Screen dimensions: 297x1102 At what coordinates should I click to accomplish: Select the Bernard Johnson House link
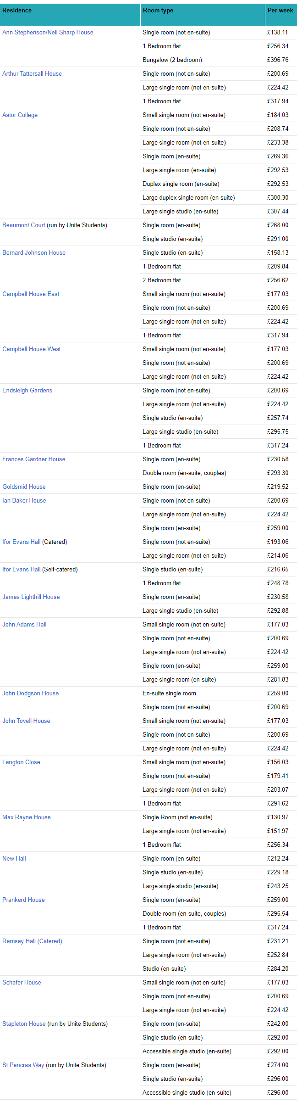tap(34, 253)
